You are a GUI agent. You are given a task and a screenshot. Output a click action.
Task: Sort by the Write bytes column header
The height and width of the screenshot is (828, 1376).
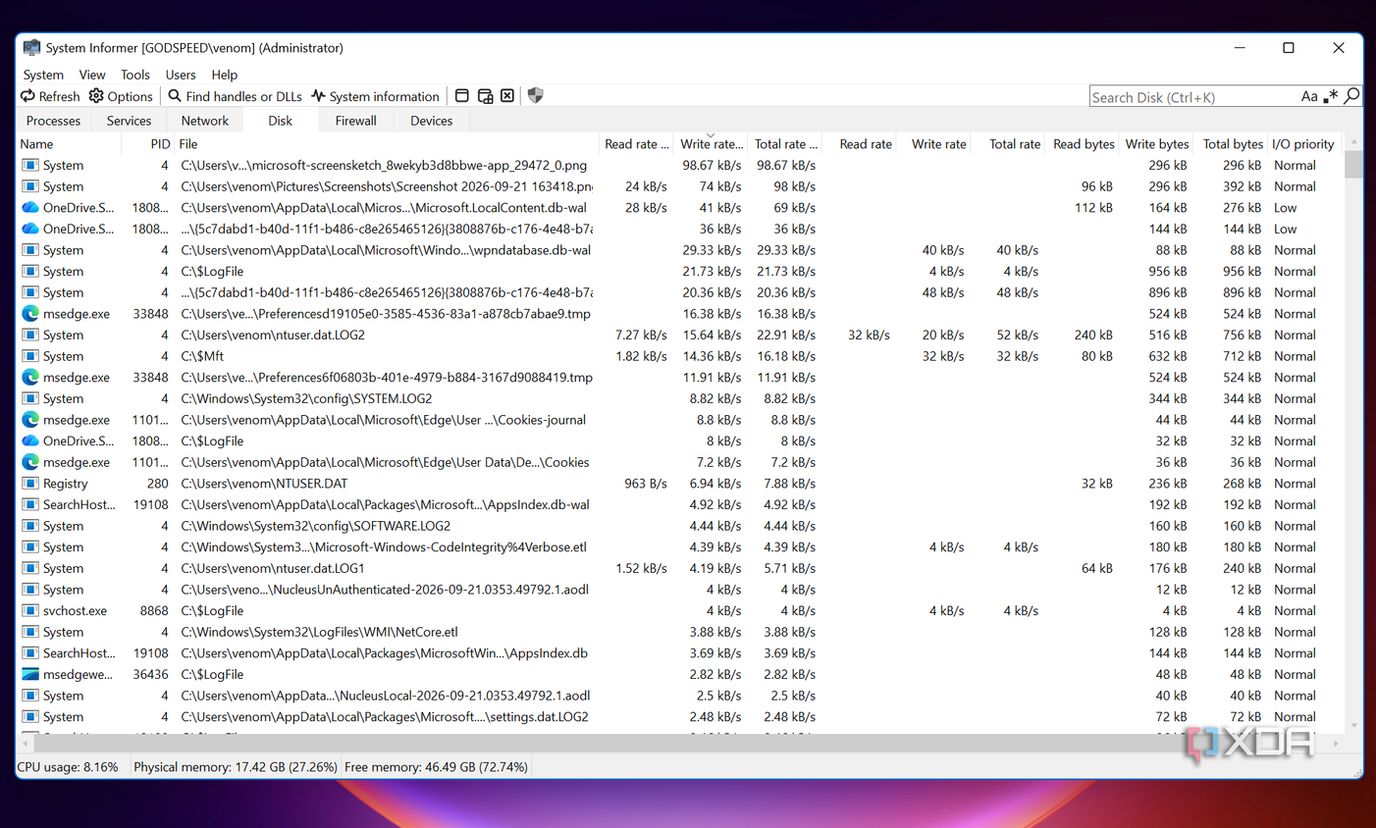click(1156, 144)
